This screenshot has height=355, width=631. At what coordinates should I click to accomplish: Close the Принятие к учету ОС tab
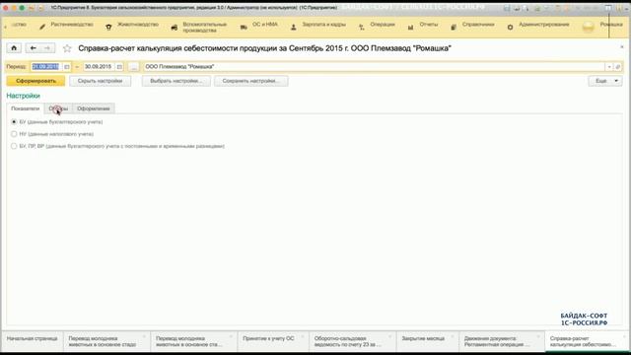tap(303, 336)
